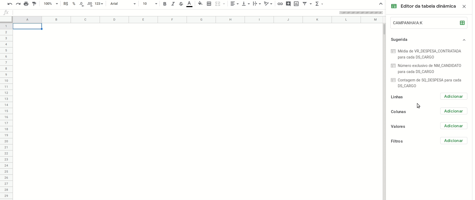This screenshot has width=475, height=200.
Task: Click the select data range grid icon
Action: tap(462, 23)
